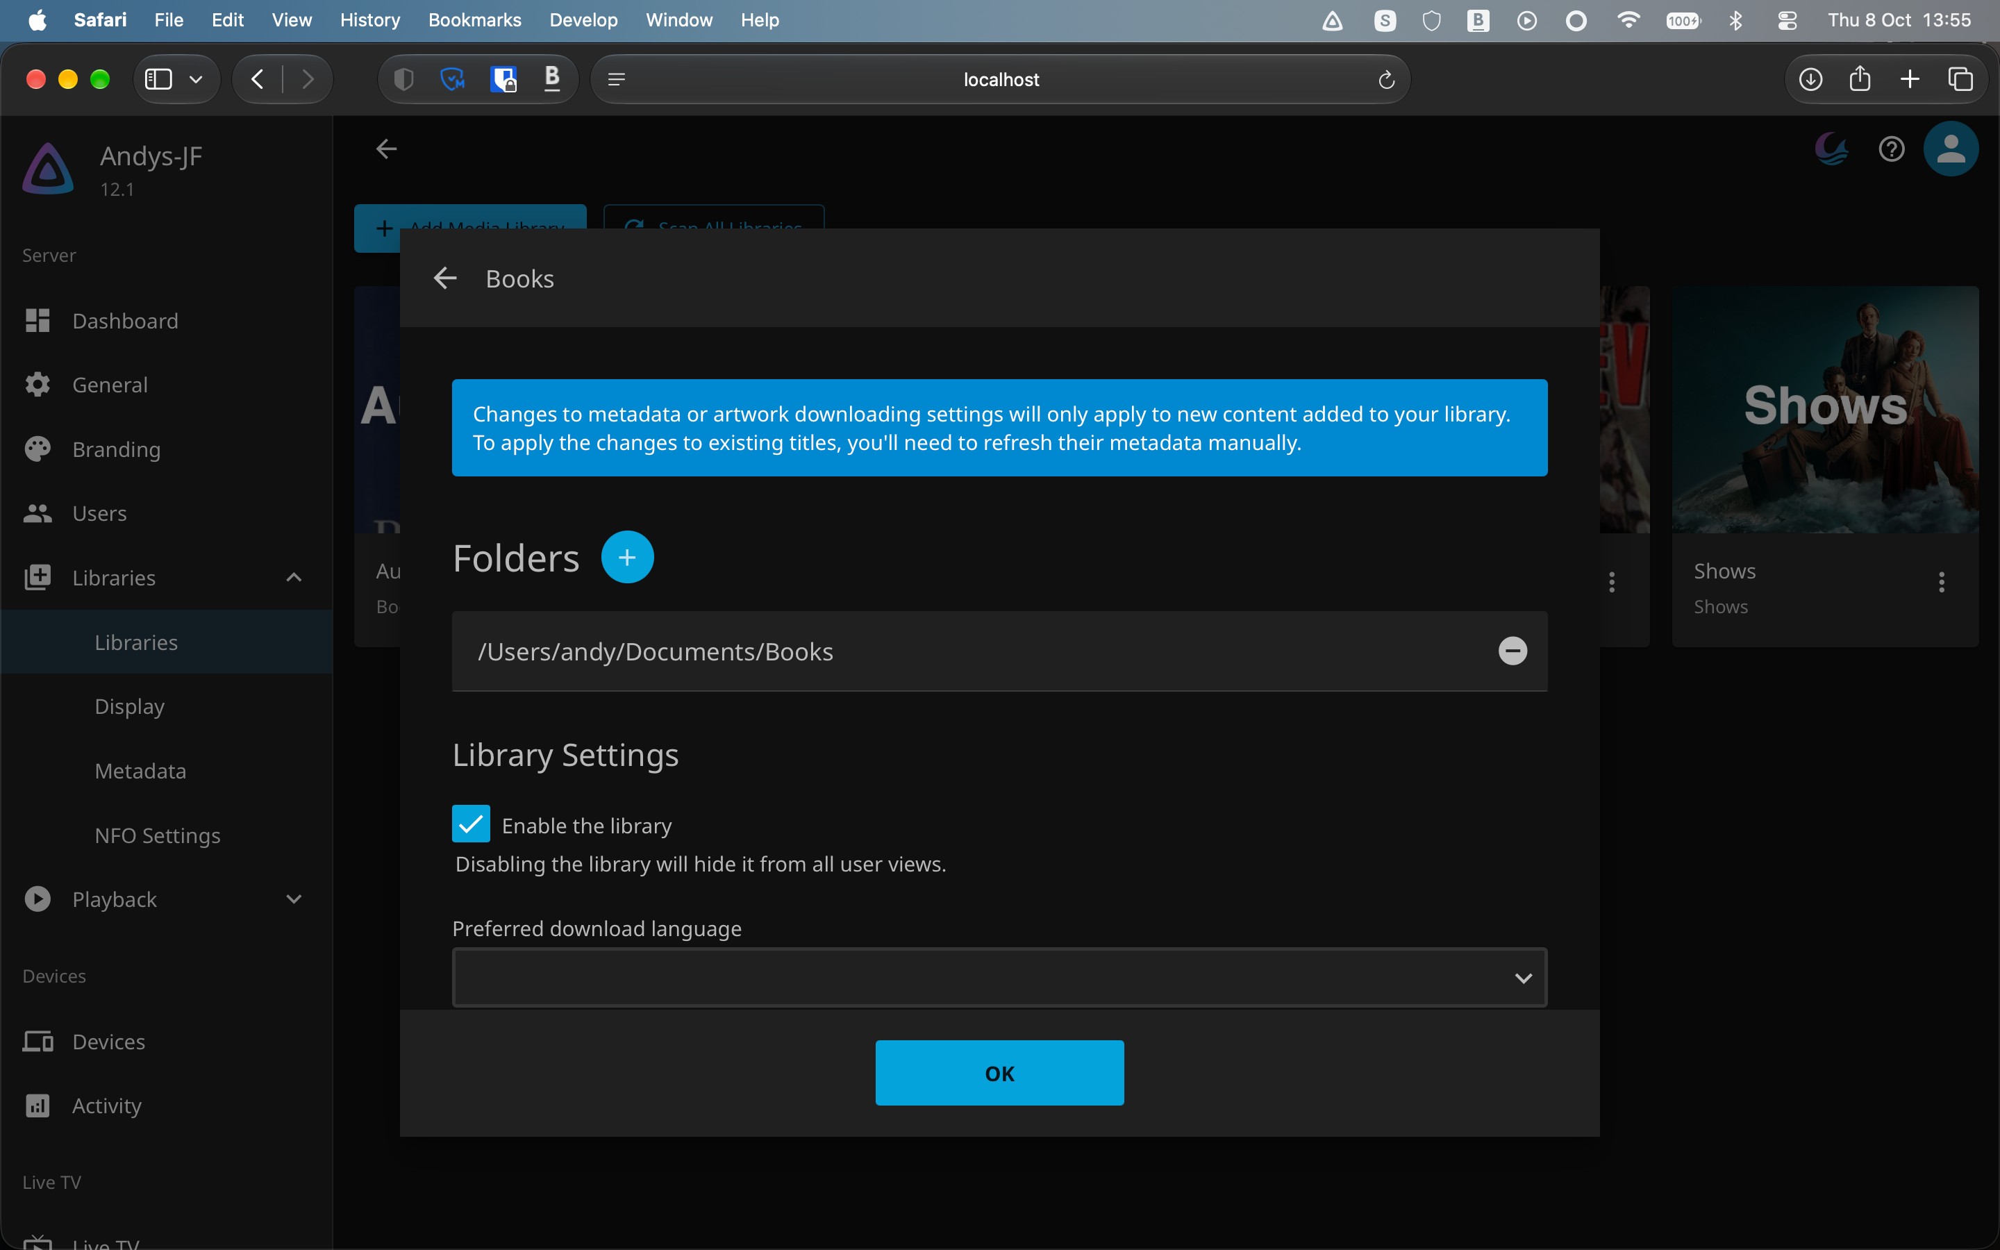Open NFO Settings in sidebar

(166, 836)
